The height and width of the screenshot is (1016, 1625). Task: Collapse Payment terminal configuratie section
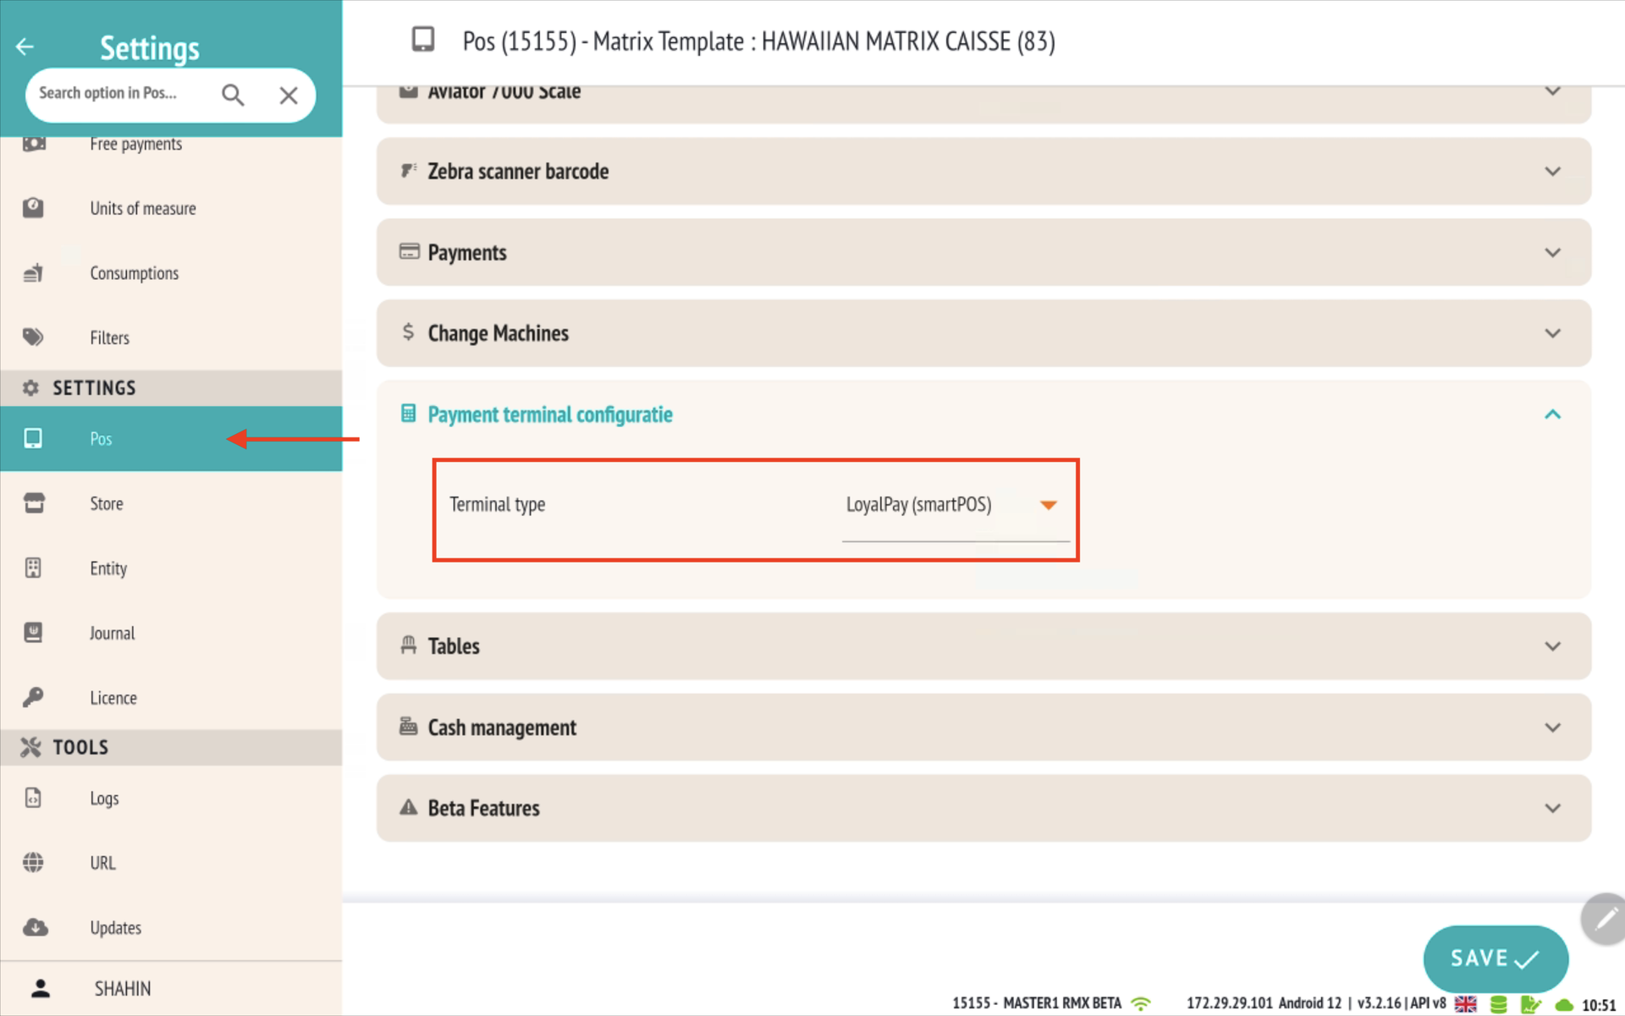coord(1552,415)
